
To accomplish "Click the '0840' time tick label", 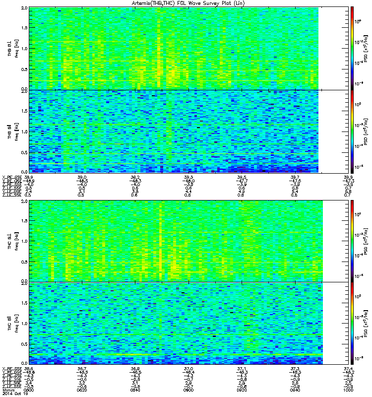I will [135, 390].
